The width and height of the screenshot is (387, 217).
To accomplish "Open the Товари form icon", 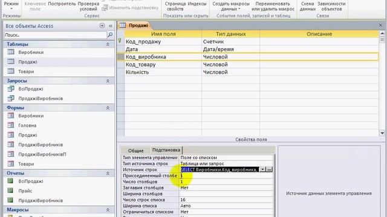I will coord(11,163).
